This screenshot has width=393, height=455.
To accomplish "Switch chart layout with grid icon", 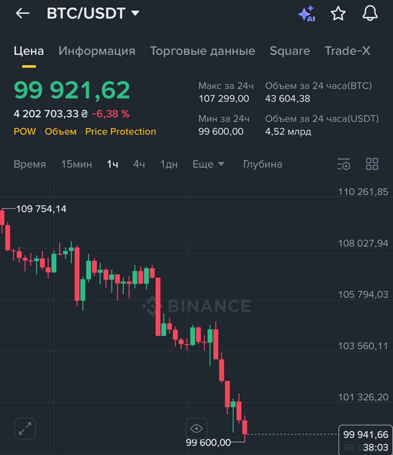I will pos(372,164).
